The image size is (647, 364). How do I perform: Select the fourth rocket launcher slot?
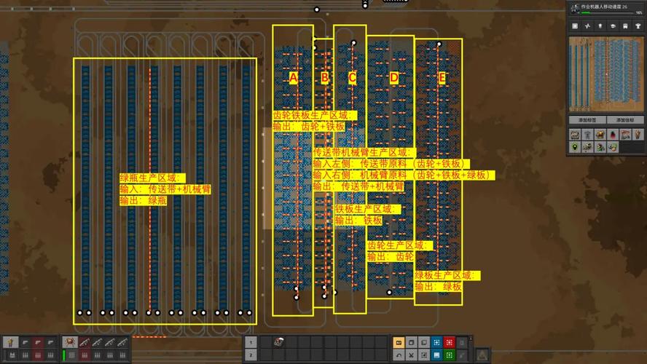122,342
